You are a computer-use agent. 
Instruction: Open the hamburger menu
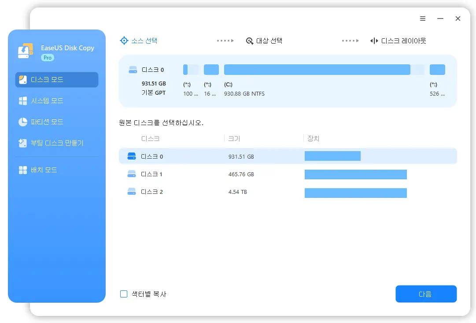tap(423, 19)
